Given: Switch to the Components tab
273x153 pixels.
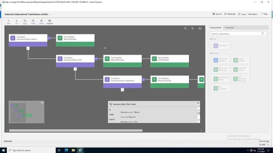Looking at the screenshot, I should point(215,28).
